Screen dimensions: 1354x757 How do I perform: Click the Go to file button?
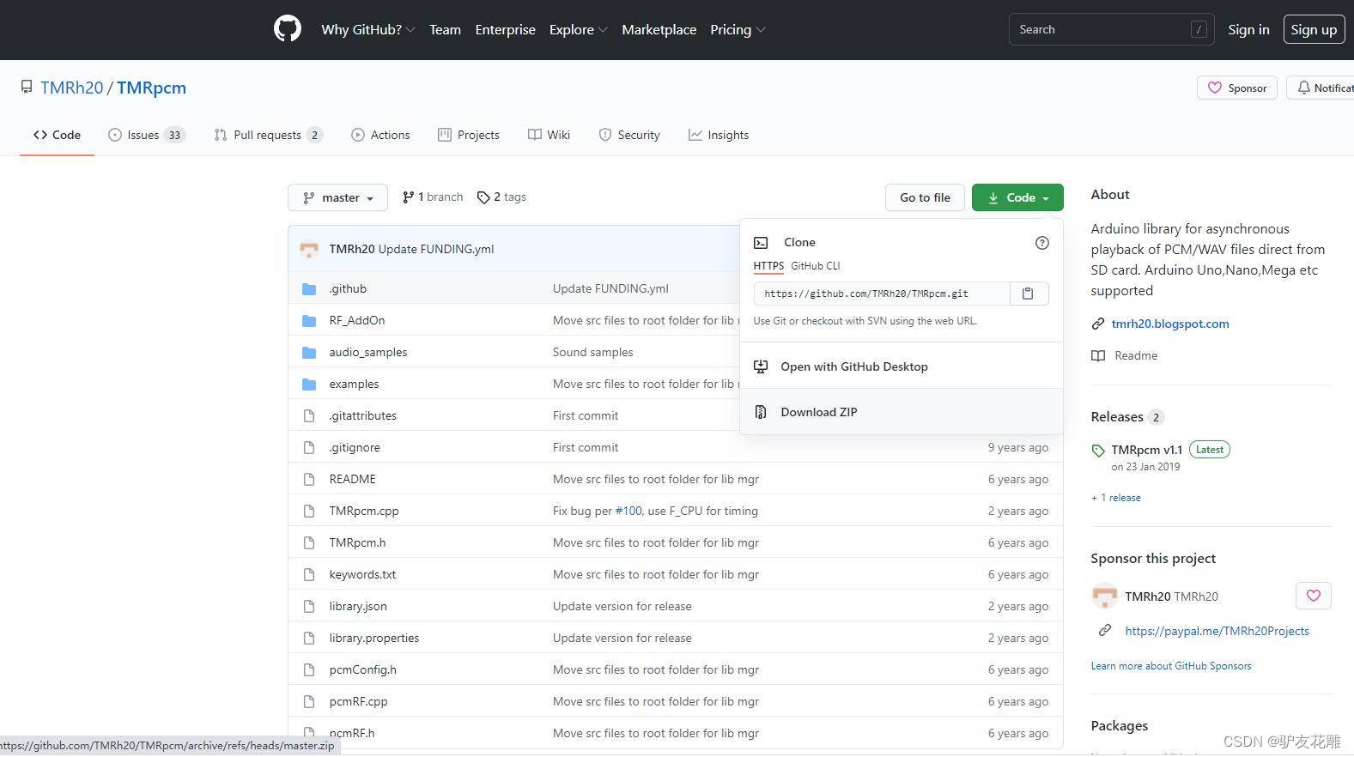[x=925, y=197]
